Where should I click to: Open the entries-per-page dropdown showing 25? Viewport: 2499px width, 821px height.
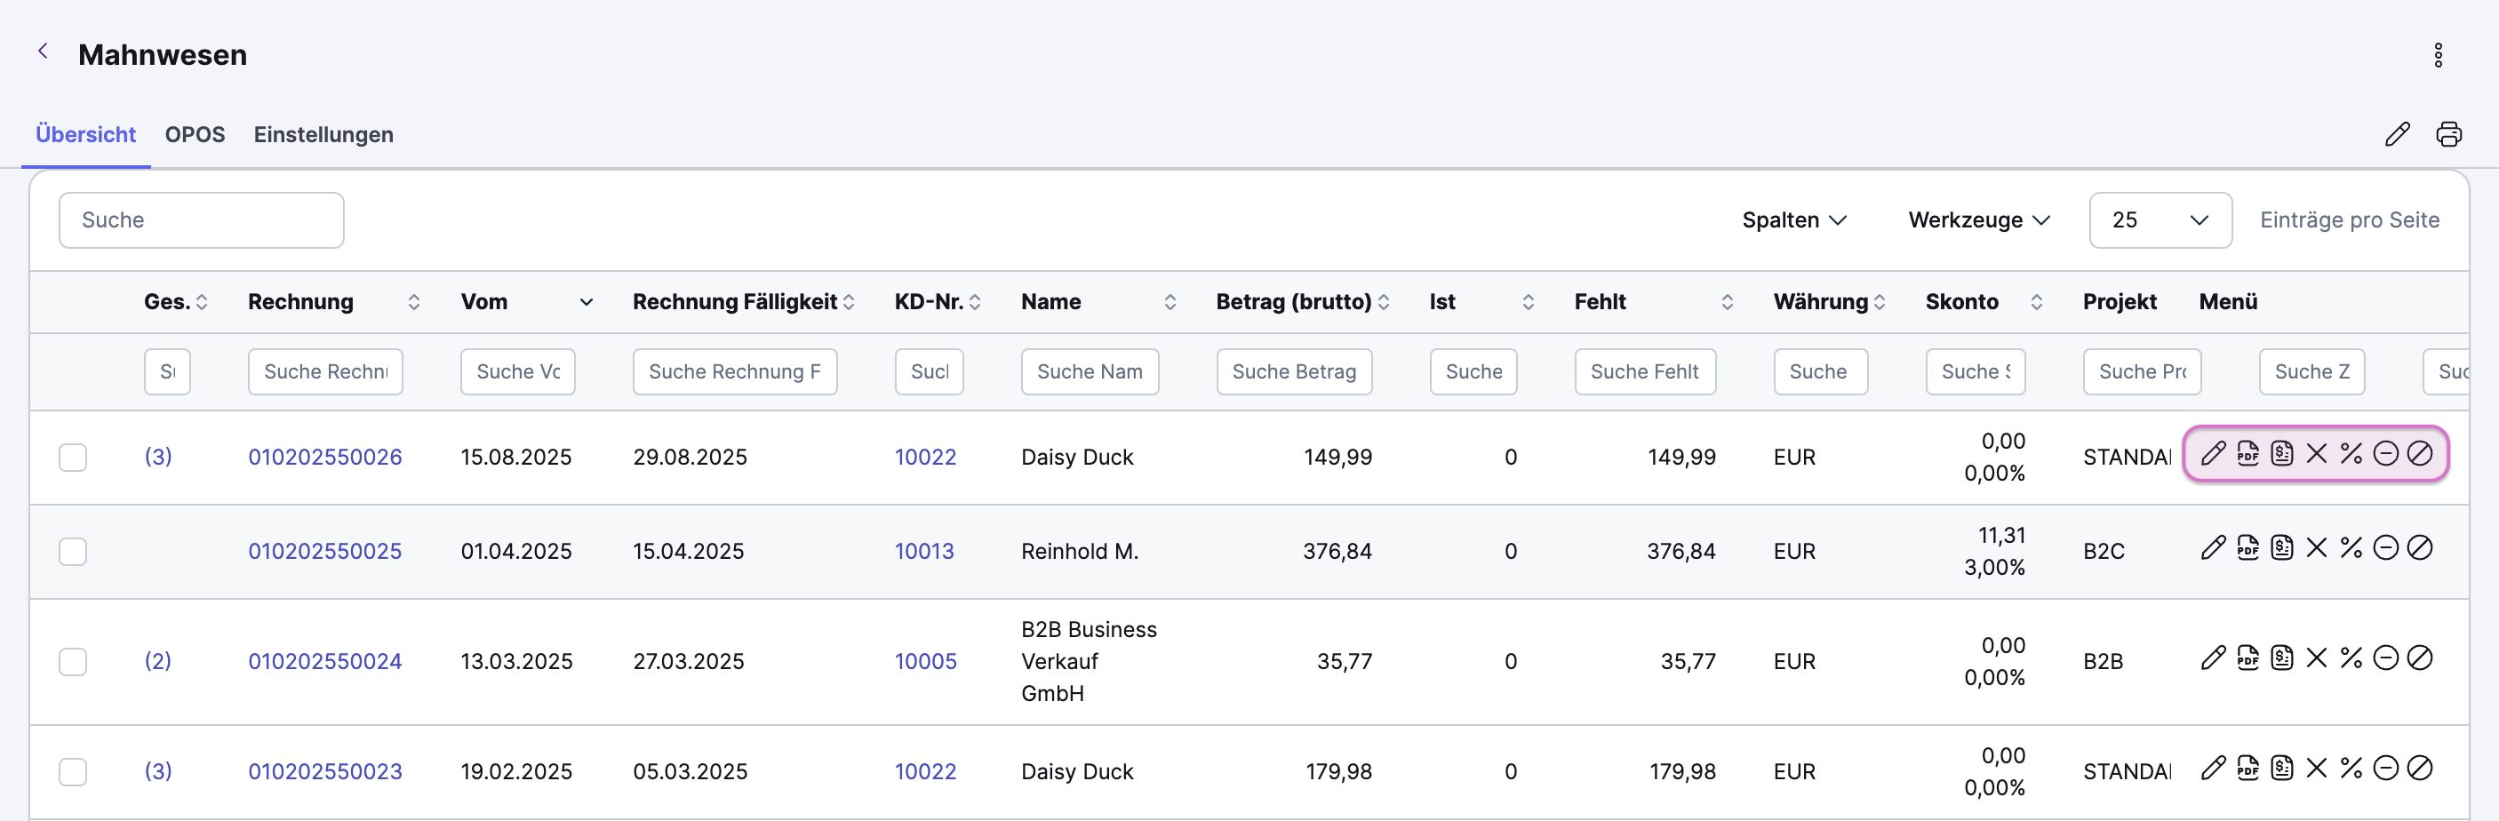tap(2160, 220)
